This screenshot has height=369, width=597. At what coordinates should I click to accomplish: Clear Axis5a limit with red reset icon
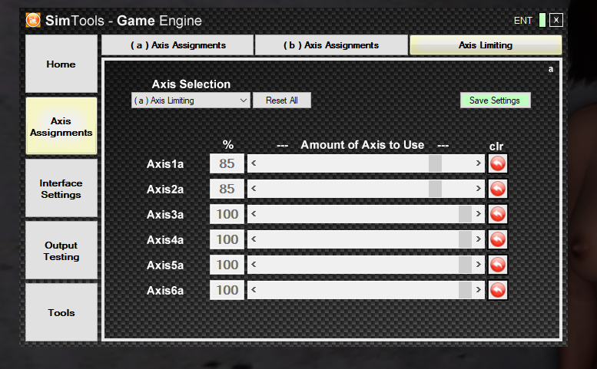[498, 265]
